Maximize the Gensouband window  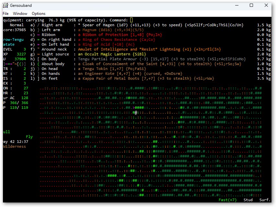pos(251,5)
